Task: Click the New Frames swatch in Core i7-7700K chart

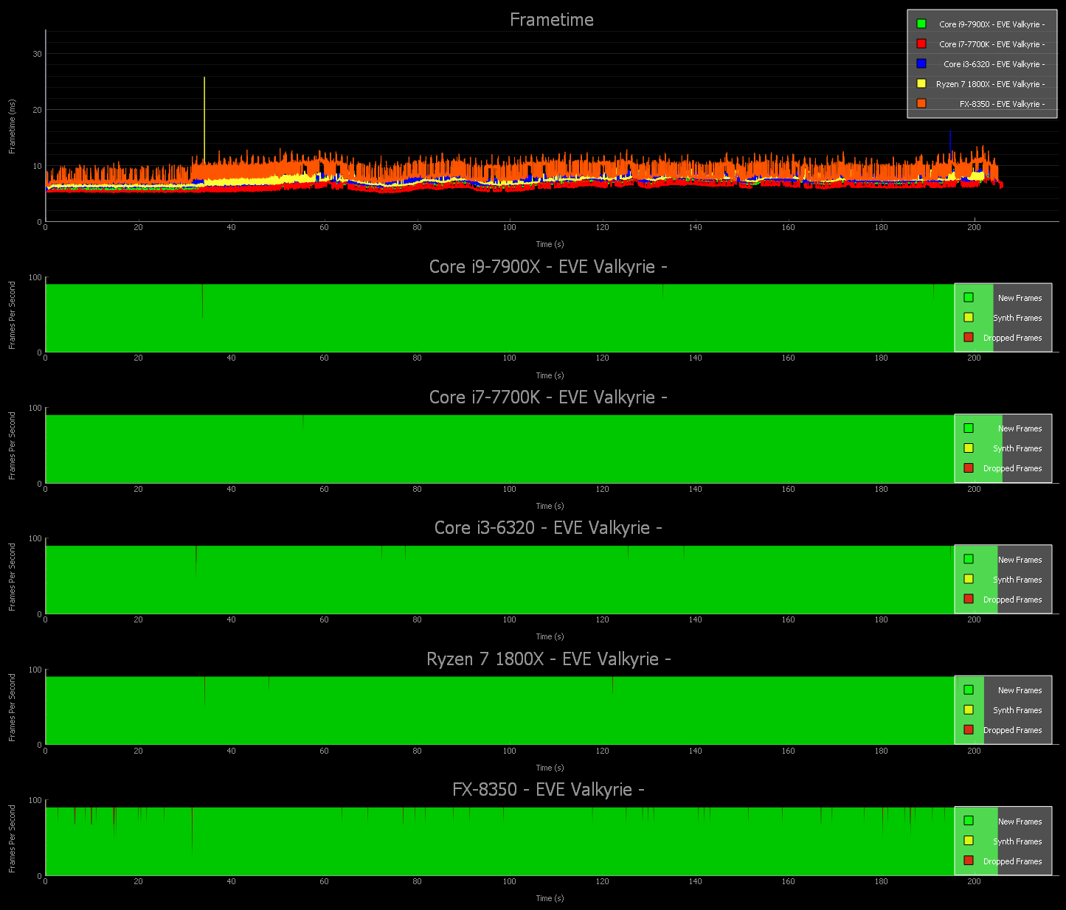Action: (969, 428)
